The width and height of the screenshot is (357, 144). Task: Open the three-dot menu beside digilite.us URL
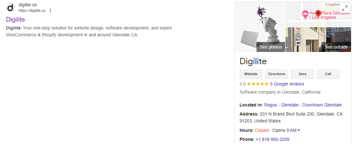point(50,11)
